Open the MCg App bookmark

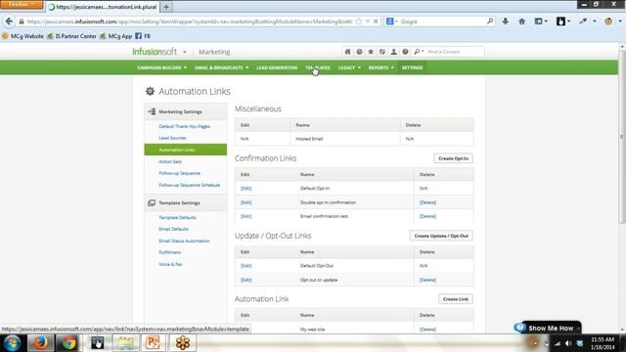(x=115, y=36)
